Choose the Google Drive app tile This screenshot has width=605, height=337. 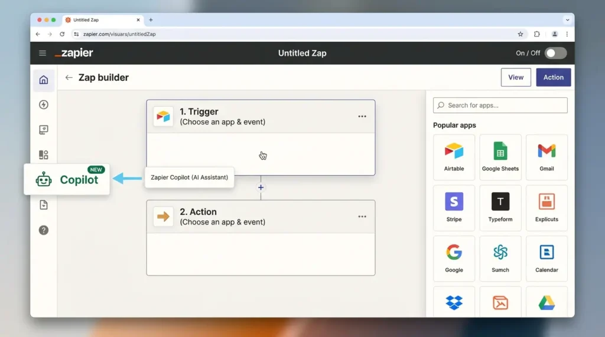(547, 302)
